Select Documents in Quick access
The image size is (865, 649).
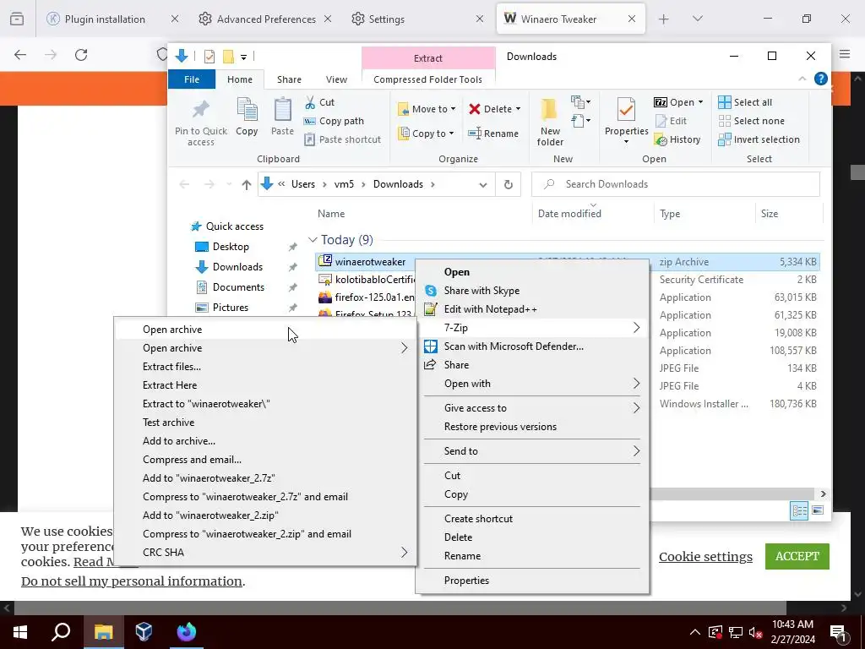tap(238, 287)
